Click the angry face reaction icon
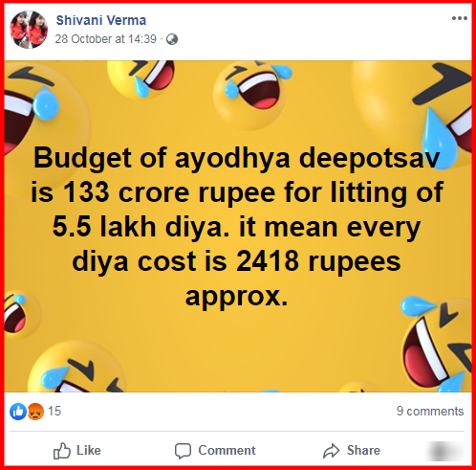The height and width of the screenshot is (470, 476). tap(35, 412)
